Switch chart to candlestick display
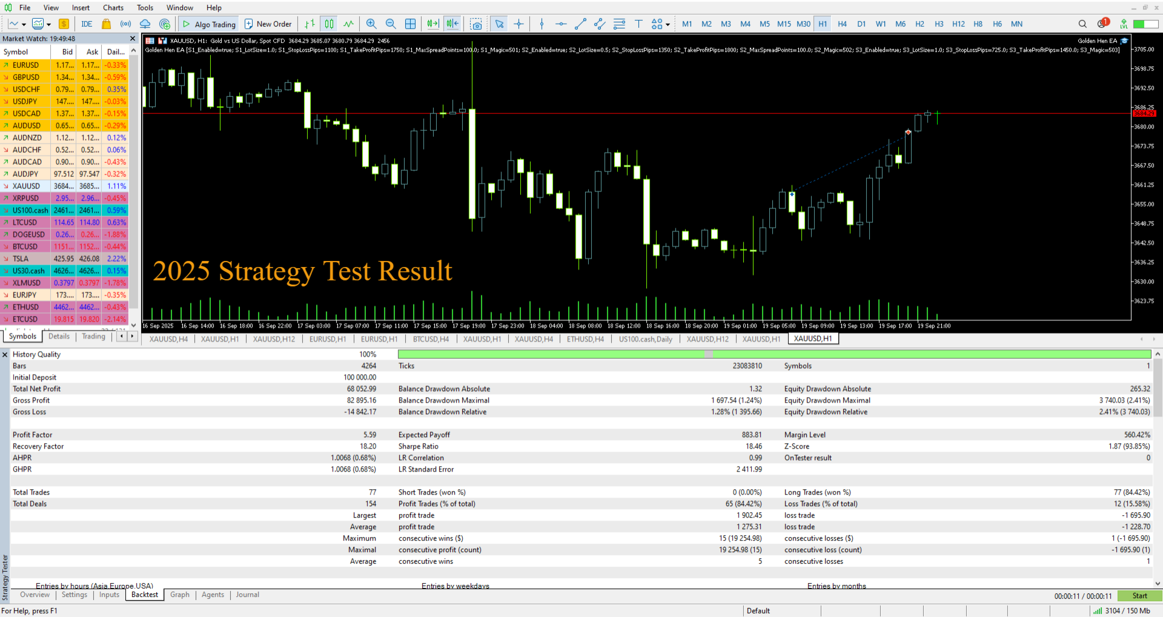Screen dimensions: 1163x617 [x=328, y=24]
